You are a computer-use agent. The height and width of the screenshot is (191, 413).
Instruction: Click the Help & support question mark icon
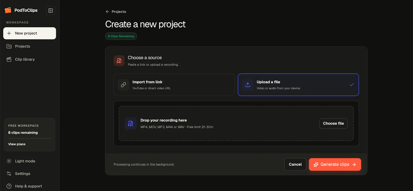[9, 186]
